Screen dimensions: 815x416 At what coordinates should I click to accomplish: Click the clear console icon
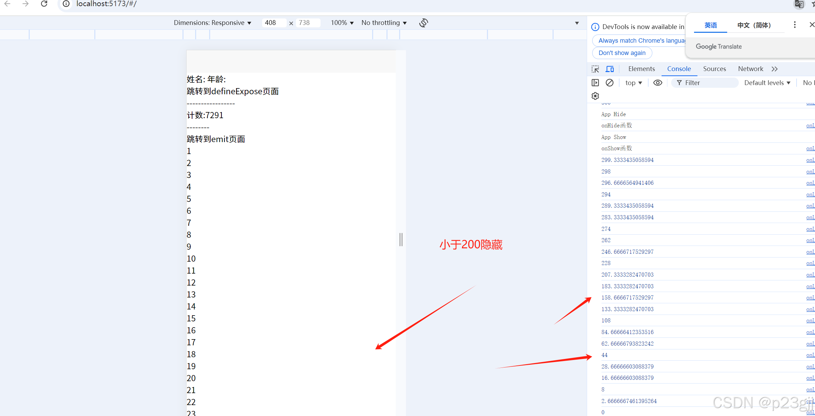[610, 83]
